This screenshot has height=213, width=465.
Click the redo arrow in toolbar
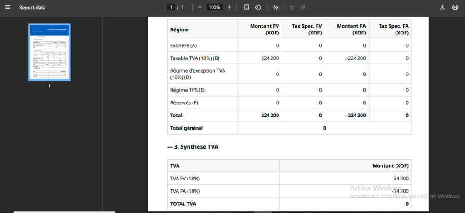303,7
